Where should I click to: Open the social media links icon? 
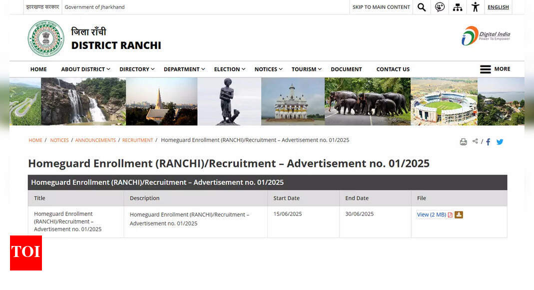440,7
